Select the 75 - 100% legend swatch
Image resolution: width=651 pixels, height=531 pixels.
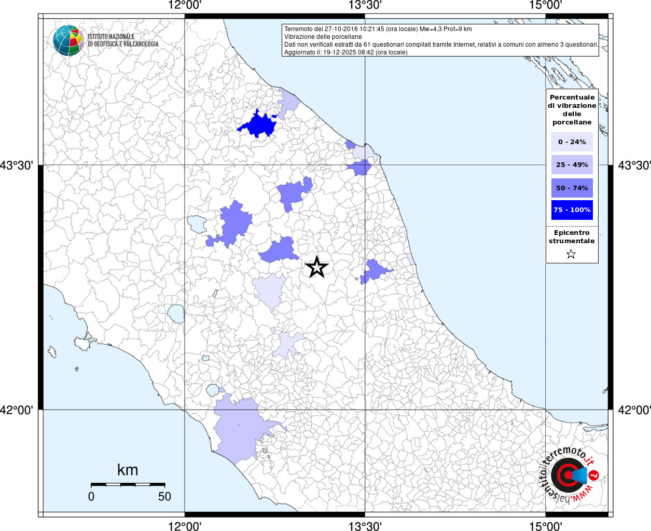(572, 210)
